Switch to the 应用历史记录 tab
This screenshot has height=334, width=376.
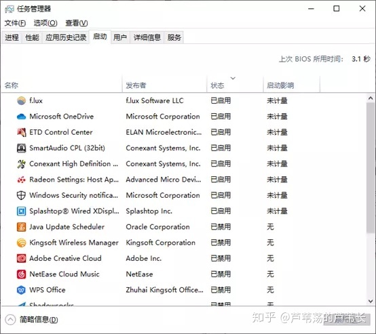[x=66, y=37]
